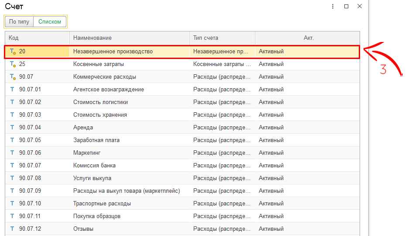
Task: Click the account icon beside code 90.07
Action: coord(13,77)
